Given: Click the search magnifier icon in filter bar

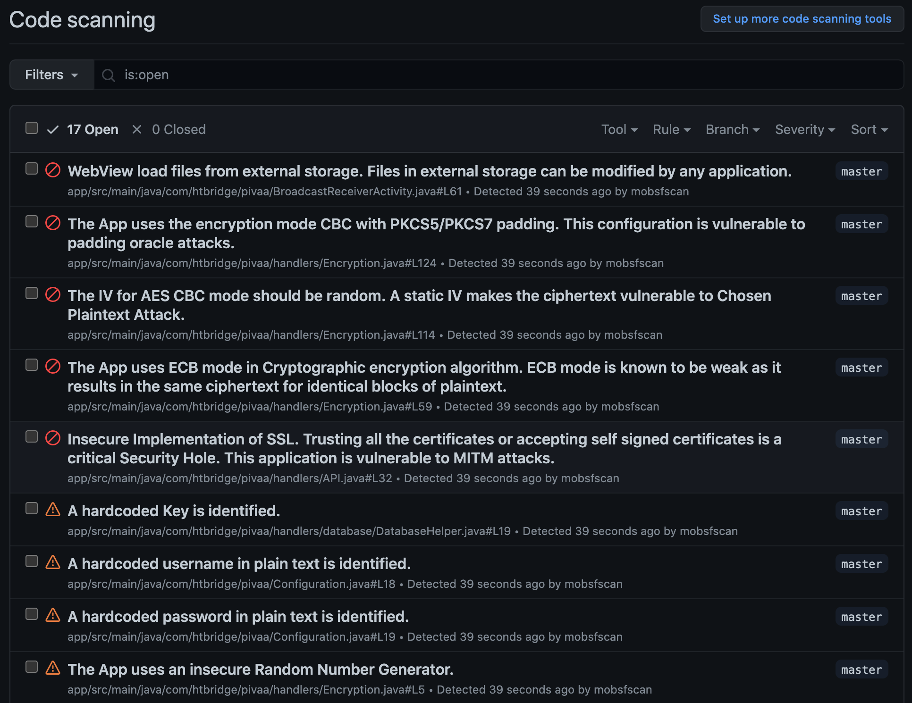Looking at the screenshot, I should tap(108, 75).
